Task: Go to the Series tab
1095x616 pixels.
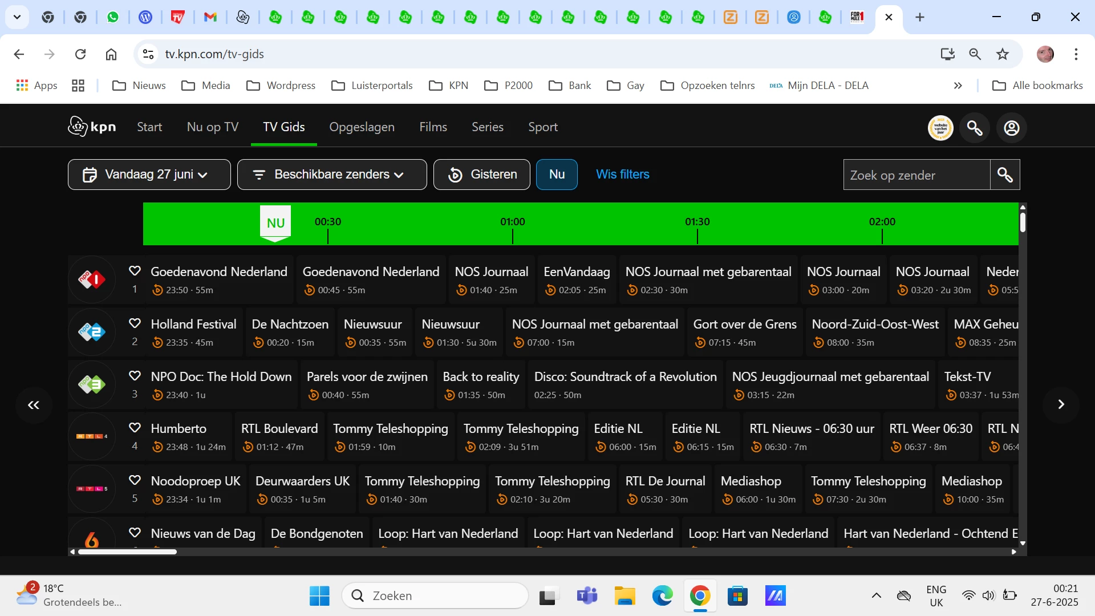Action: pyautogui.click(x=488, y=127)
